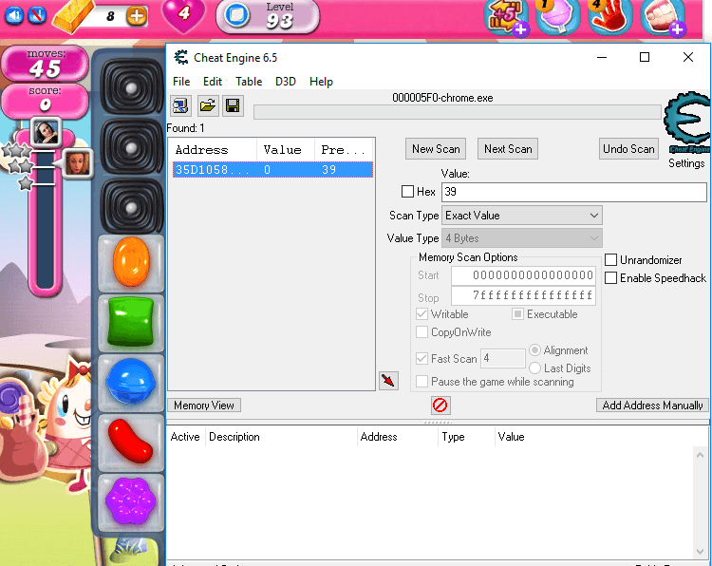Open the Table menu
This screenshot has height=566, width=712.
[249, 82]
